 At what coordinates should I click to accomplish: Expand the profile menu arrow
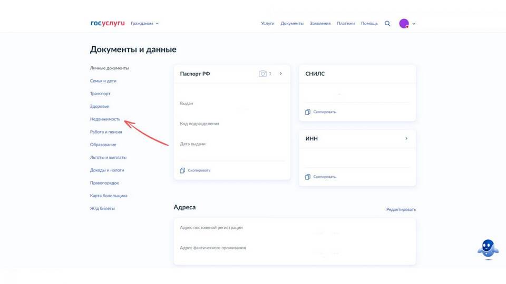(x=414, y=24)
